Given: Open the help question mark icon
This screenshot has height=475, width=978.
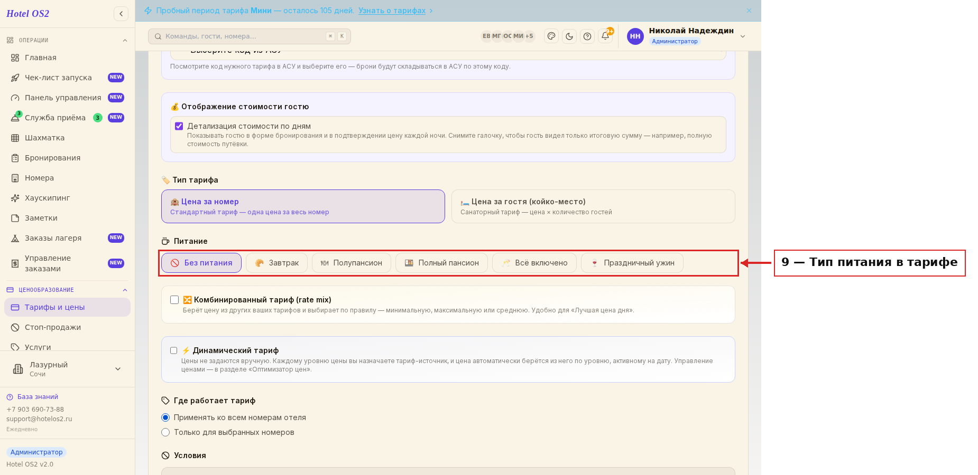Looking at the screenshot, I should pos(587,36).
